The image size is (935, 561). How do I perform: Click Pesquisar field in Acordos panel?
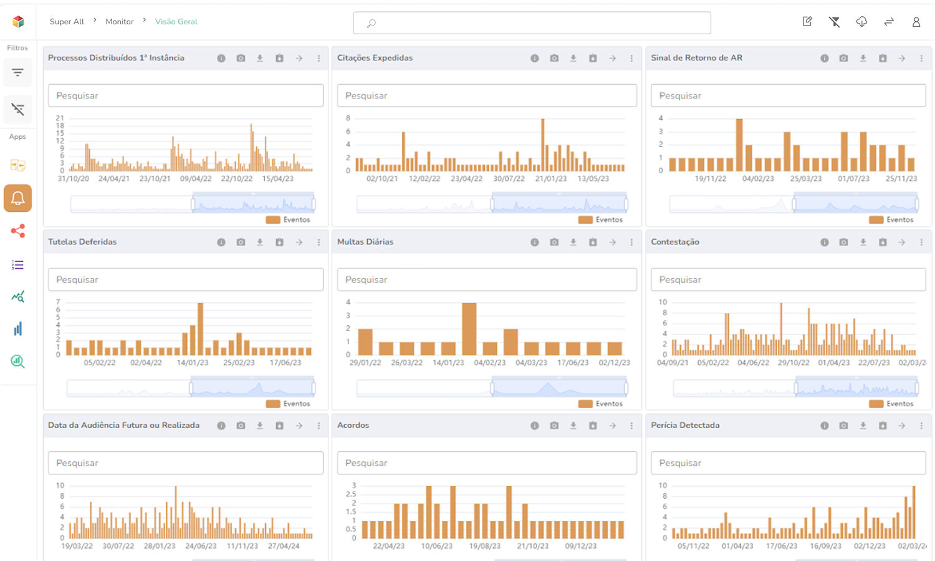coord(487,463)
